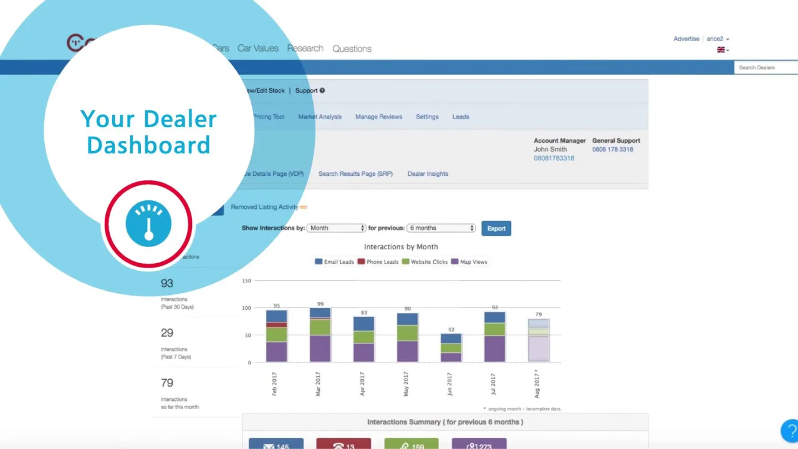
Task: Open the Leads tab
Action: [x=461, y=117]
